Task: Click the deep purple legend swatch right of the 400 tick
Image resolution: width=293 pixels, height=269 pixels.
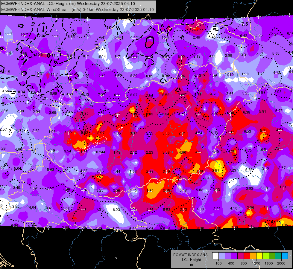Action: pos(234,256)
